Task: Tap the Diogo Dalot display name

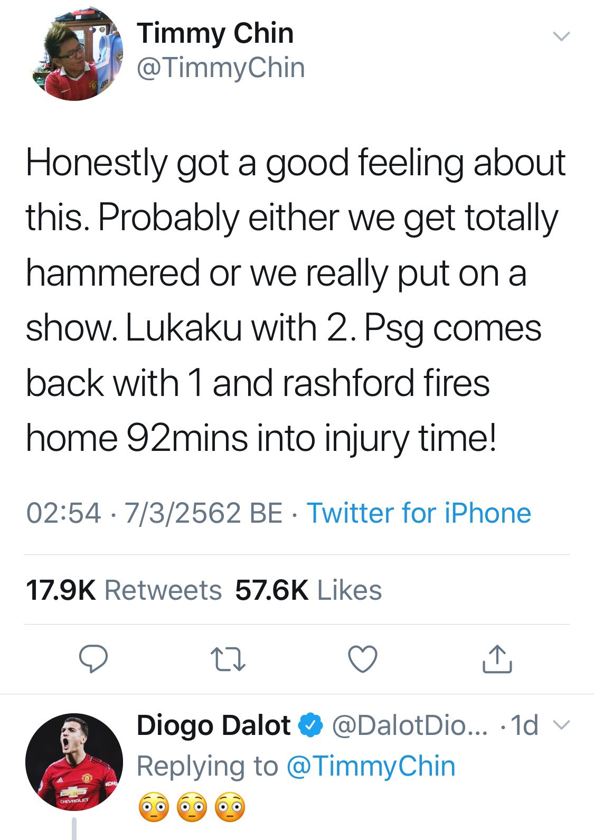Action: point(213,725)
